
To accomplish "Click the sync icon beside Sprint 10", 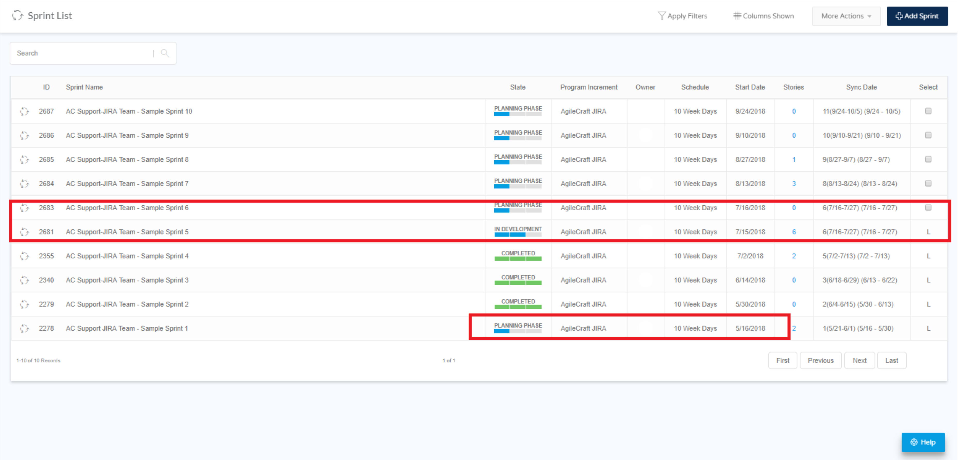I will pos(24,111).
